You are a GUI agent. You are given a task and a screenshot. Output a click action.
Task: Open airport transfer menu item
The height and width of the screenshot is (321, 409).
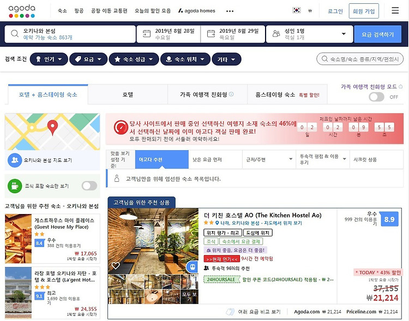(x=109, y=11)
